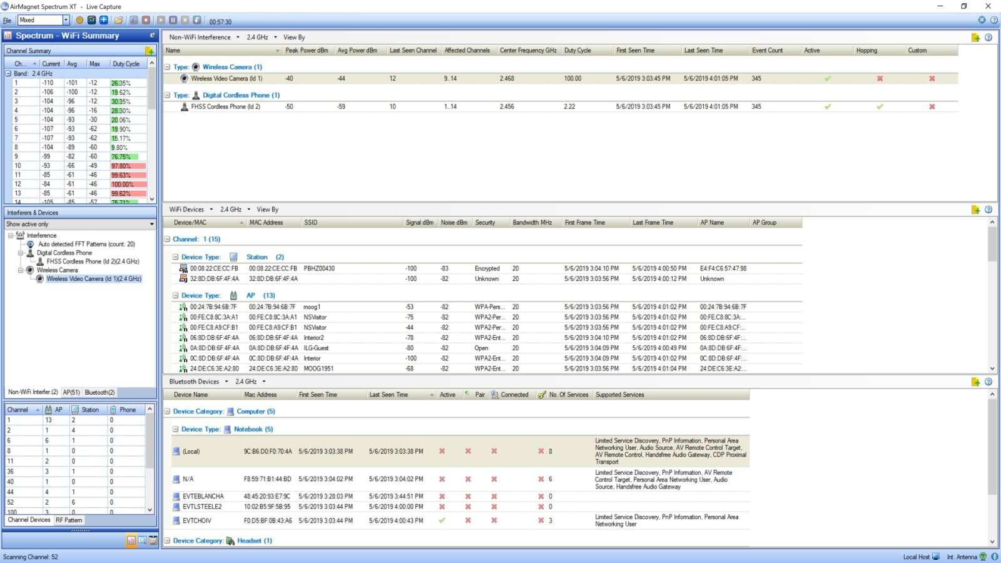Click the play button in the toolbar
1001x563 pixels.
(161, 20)
